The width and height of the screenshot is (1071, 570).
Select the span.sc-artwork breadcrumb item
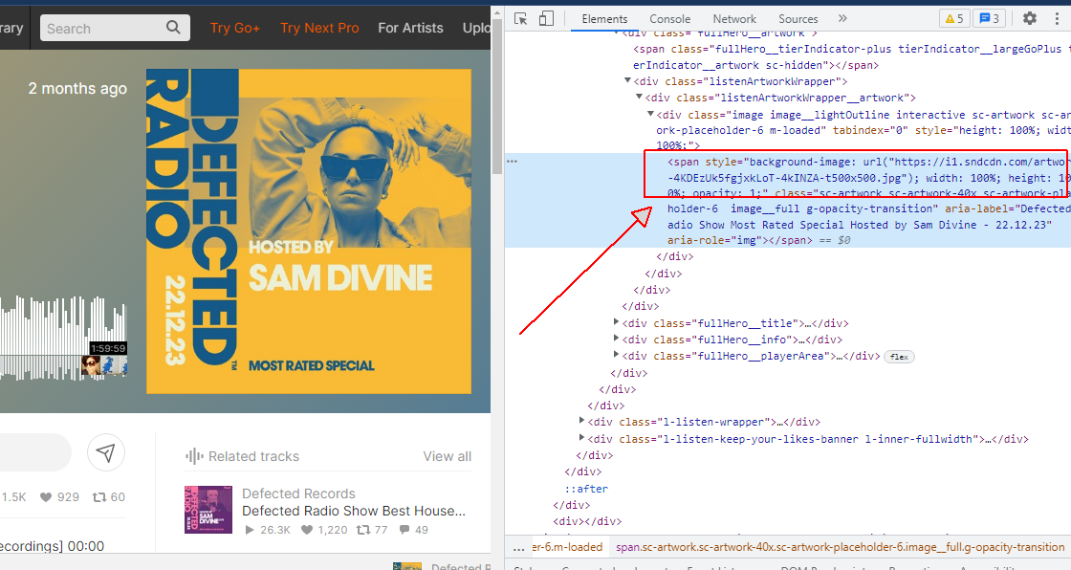(841, 547)
